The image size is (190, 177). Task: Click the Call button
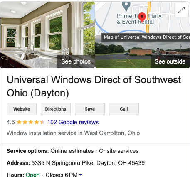click(124, 109)
